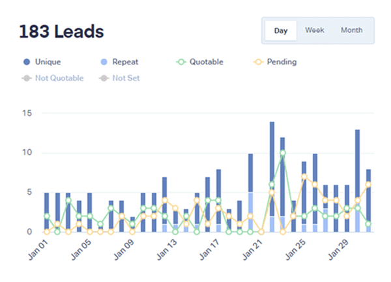Show the Not Set series label

coord(126,78)
